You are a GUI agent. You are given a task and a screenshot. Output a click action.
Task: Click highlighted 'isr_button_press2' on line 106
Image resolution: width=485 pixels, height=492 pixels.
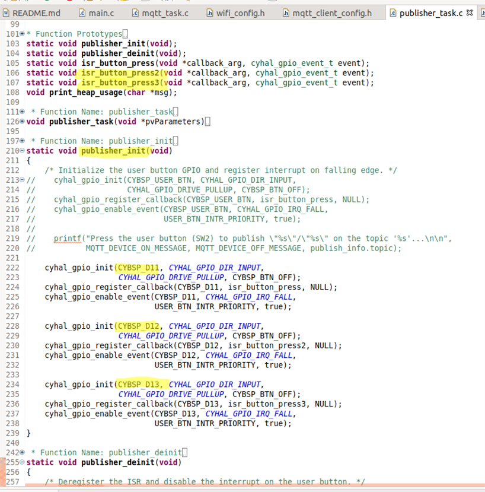click(x=120, y=73)
